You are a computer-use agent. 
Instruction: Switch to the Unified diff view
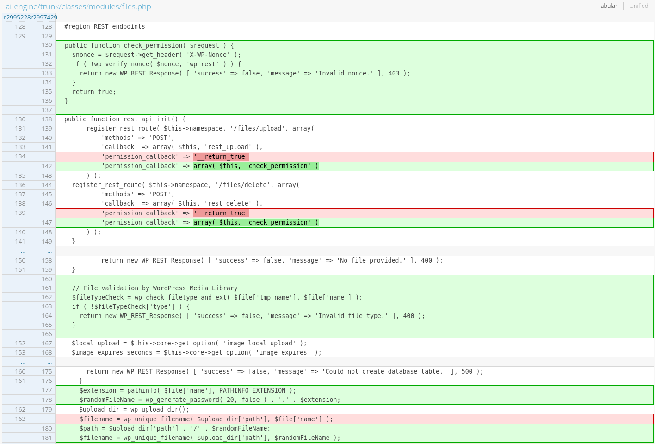coord(639,6)
